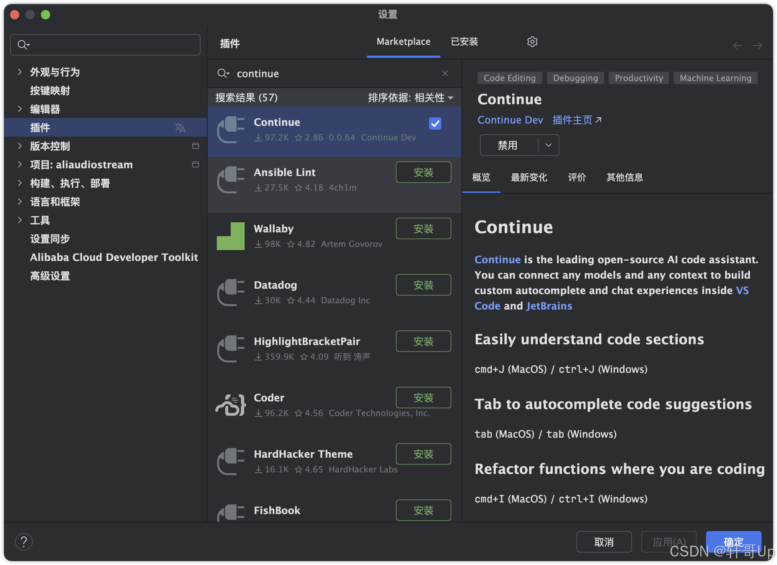Click the project-level icon beside 项目: aliaudiostream
Screen dimensions: 777x565
pyautogui.click(x=196, y=164)
